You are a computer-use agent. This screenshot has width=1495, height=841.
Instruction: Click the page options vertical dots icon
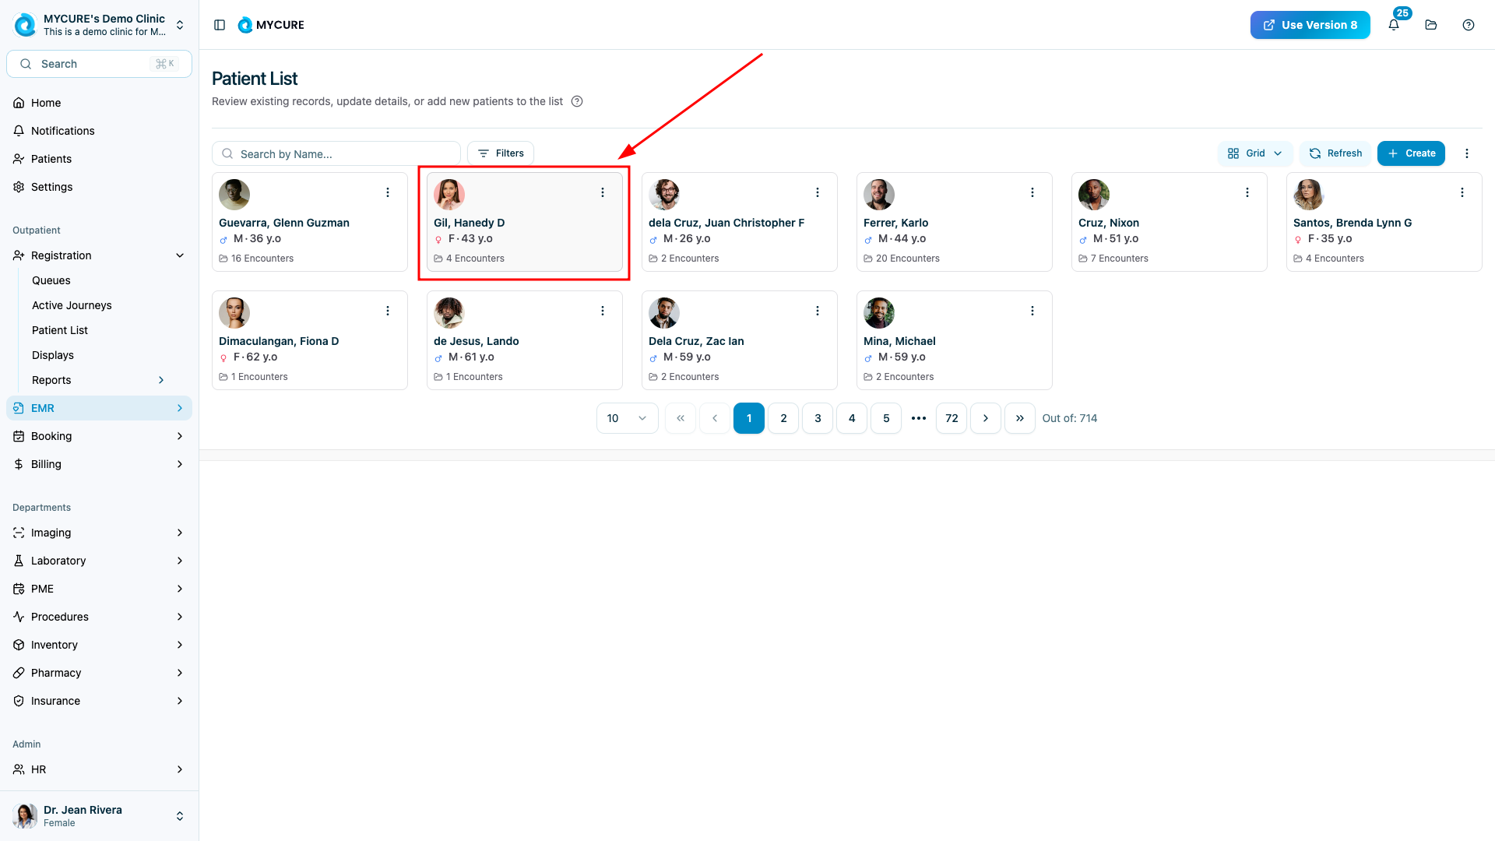click(1467, 153)
